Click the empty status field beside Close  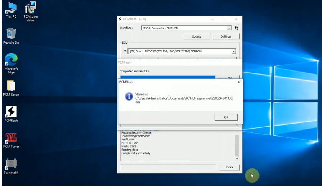168,167
